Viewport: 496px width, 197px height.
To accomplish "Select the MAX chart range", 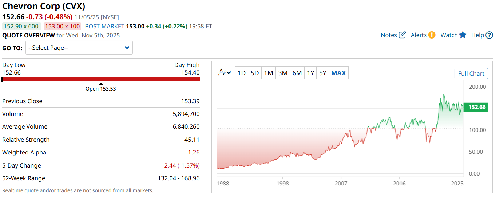I will tap(338, 73).
